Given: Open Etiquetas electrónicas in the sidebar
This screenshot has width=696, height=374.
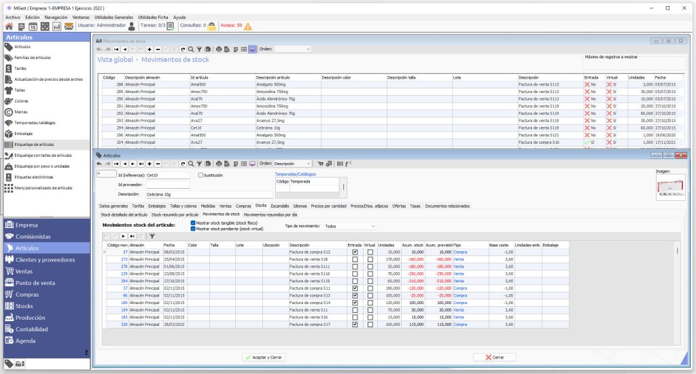Looking at the screenshot, I should tap(34, 177).
